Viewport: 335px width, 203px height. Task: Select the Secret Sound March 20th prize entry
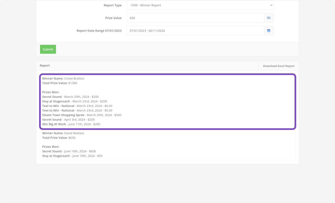(70, 97)
